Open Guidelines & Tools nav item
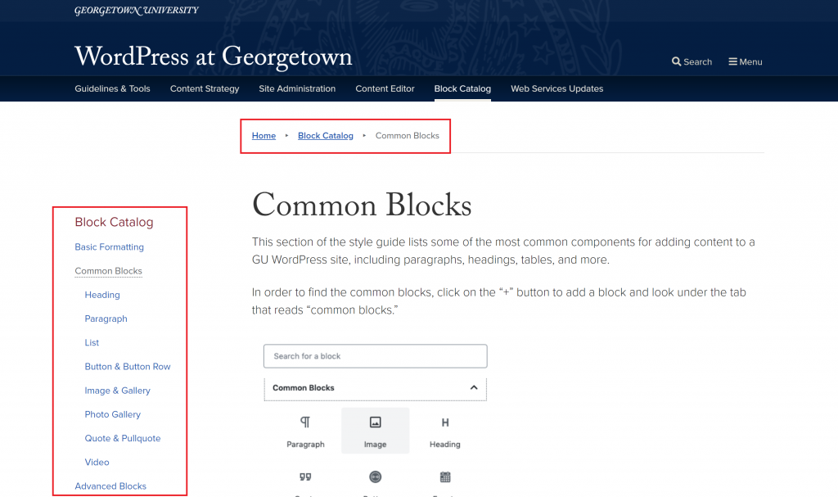This screenshot has width=838, height=497. pyautogui.click(x=112, y=88)
